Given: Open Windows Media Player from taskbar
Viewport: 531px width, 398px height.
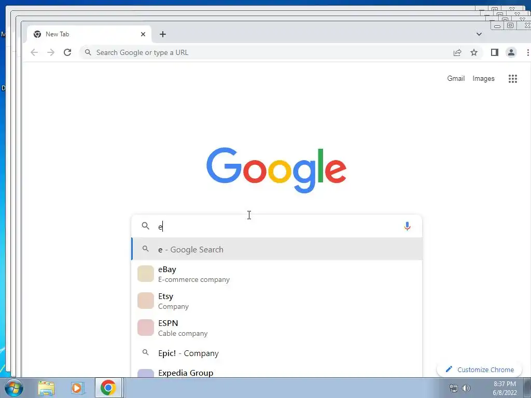Looking at the screenshot, I should 77,388.
